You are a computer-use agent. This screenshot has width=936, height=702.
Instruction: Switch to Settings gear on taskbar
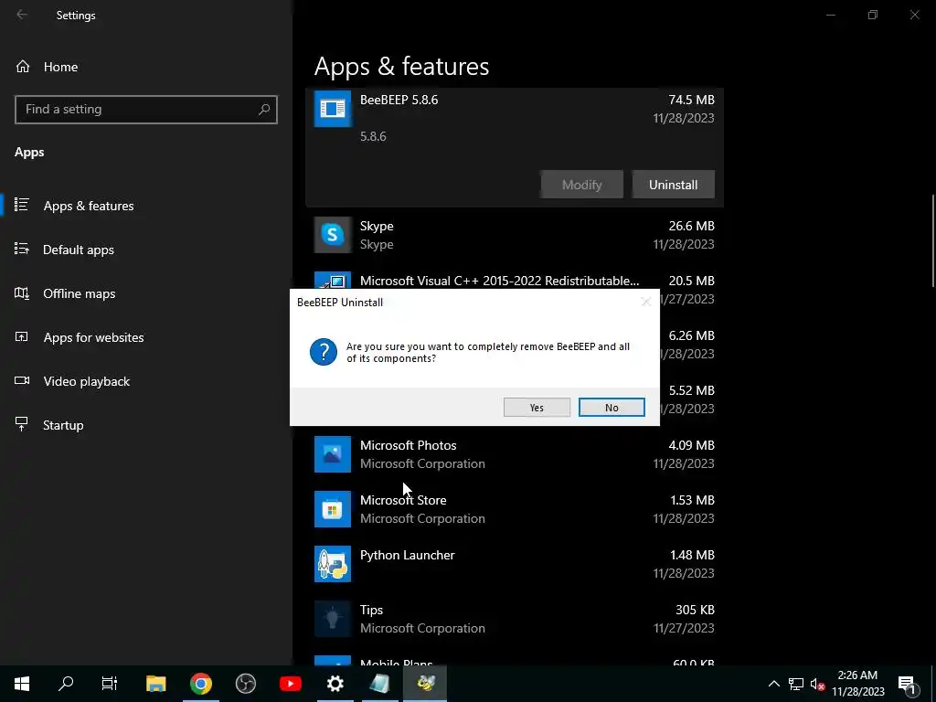pos(335,684)
